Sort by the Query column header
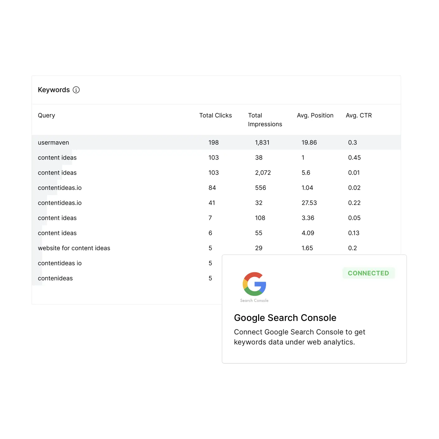The height and width of the screenshot is (439, 439). (46, 115)
